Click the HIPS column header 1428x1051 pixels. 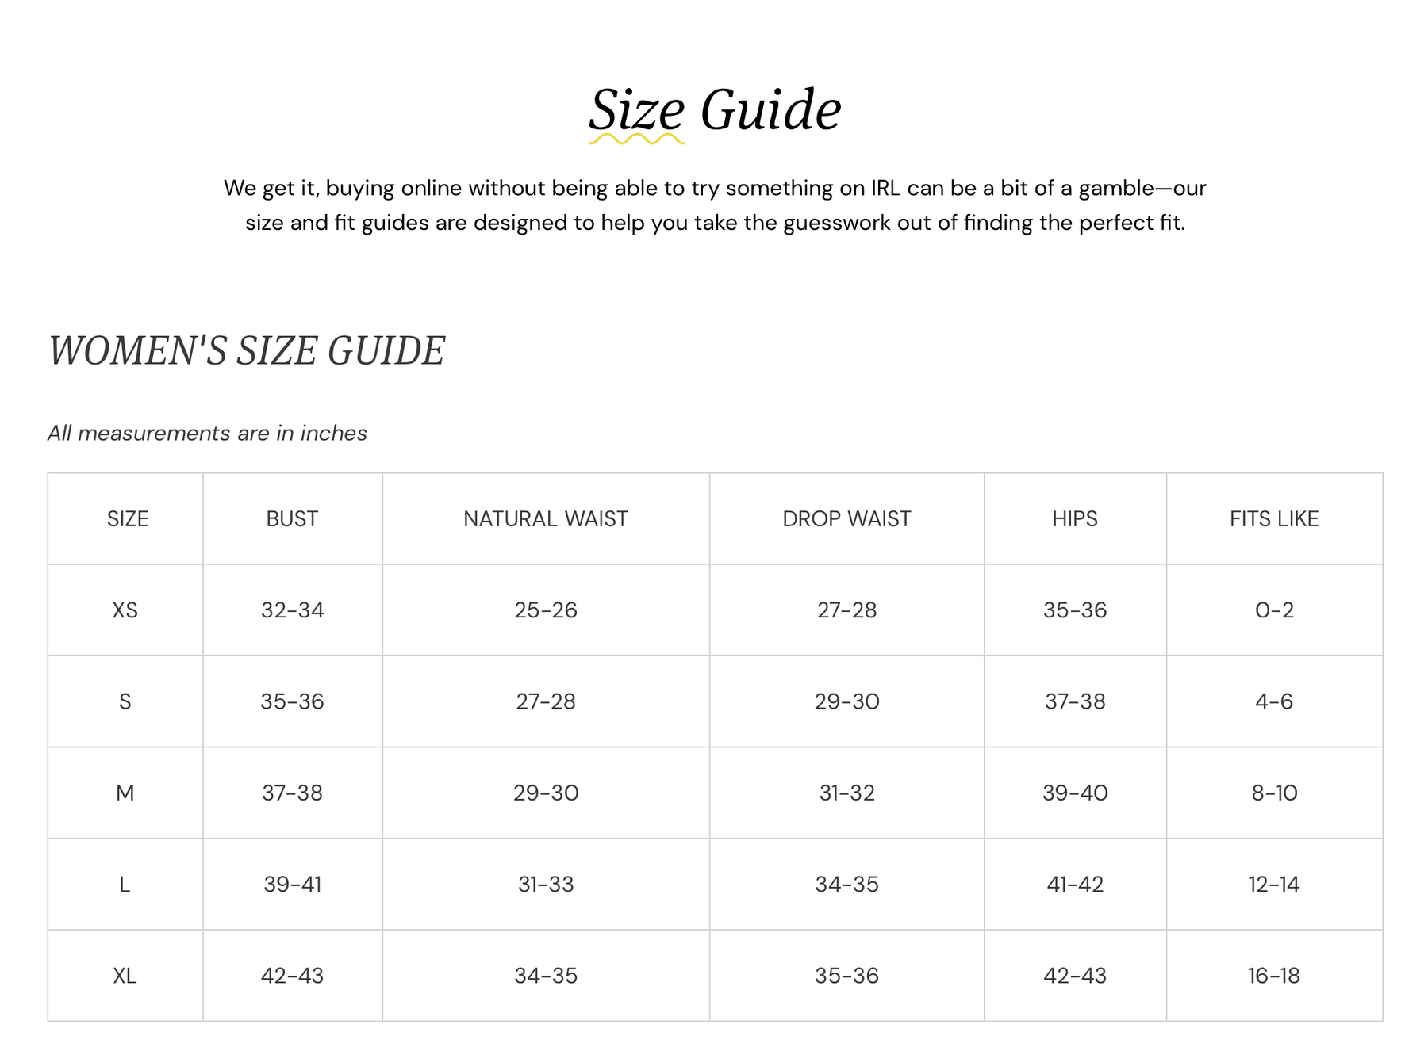point(1074,518)
